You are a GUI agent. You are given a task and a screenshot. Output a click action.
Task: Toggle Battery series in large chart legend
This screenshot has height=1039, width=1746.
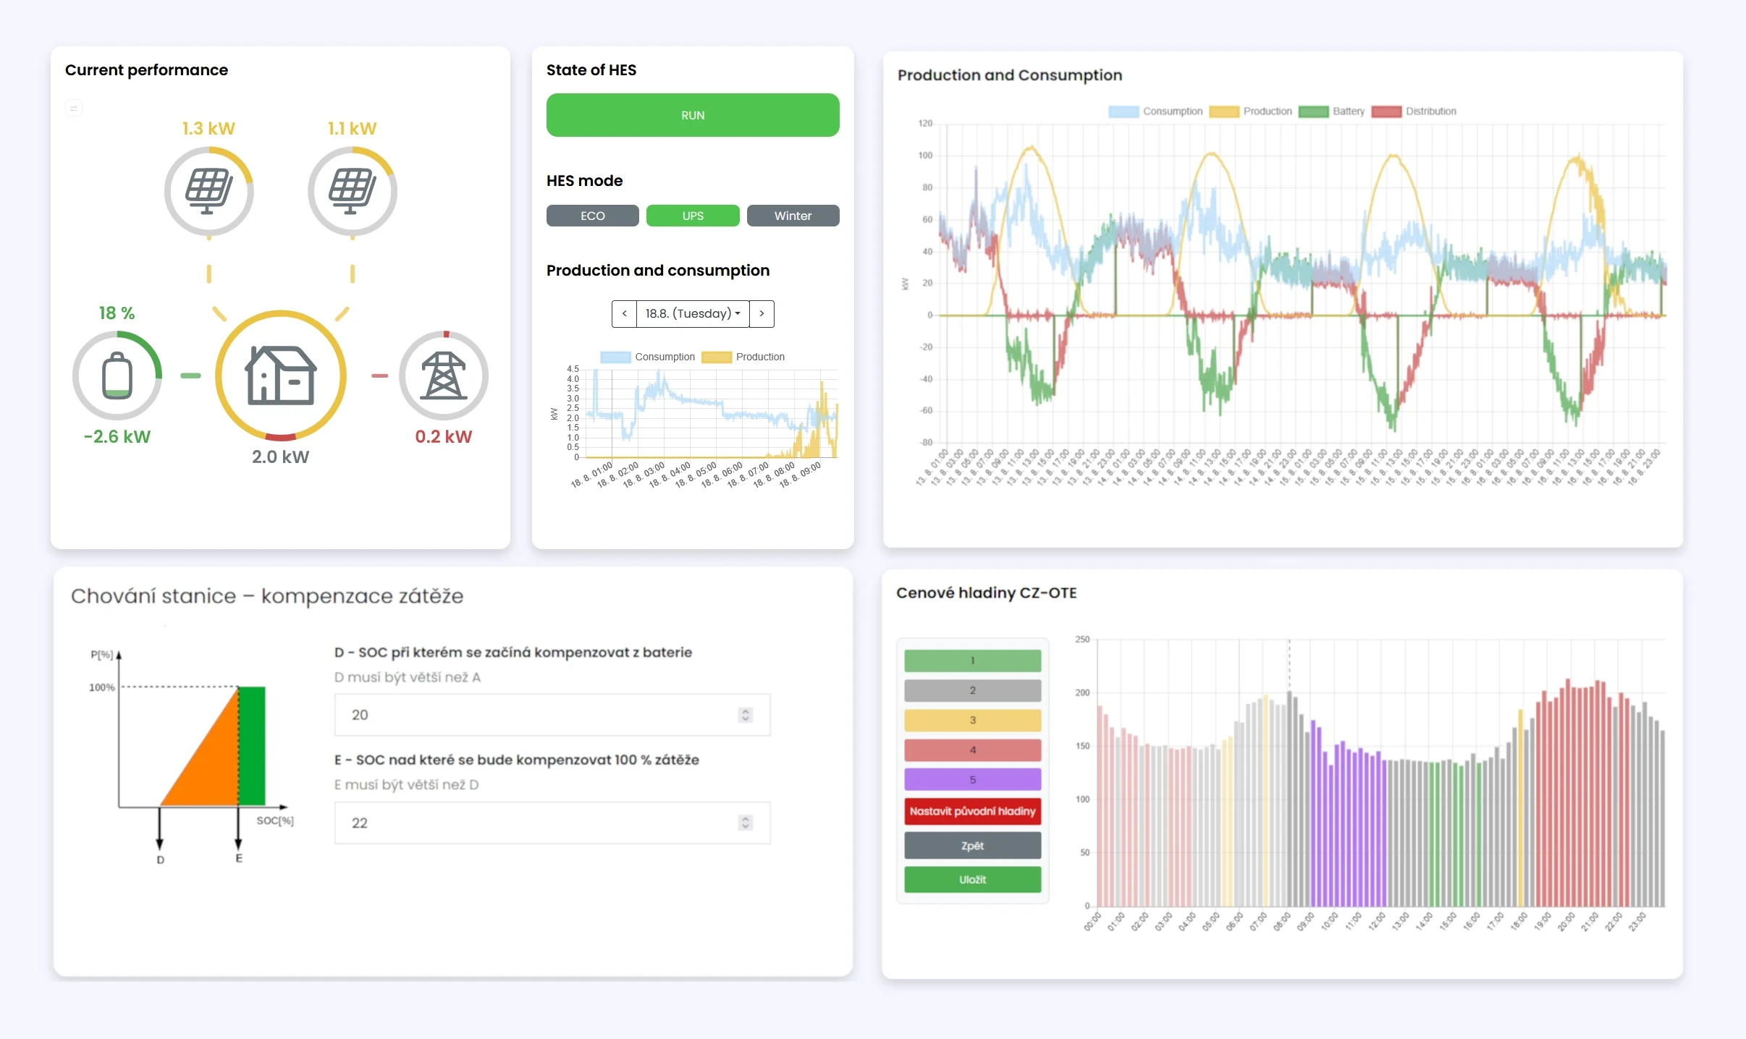pos(1331,111)
